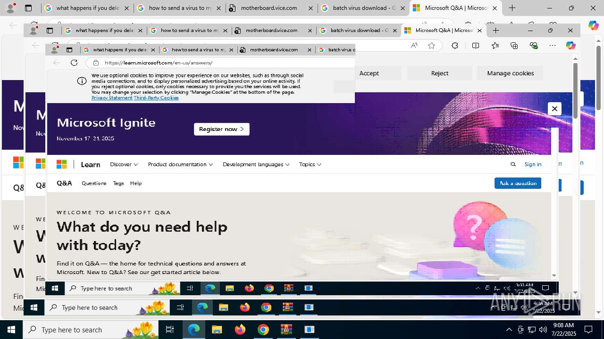Screen dimensions: 604x339
Task: Click Ask a question button
Action: click(x=518, y=183)
